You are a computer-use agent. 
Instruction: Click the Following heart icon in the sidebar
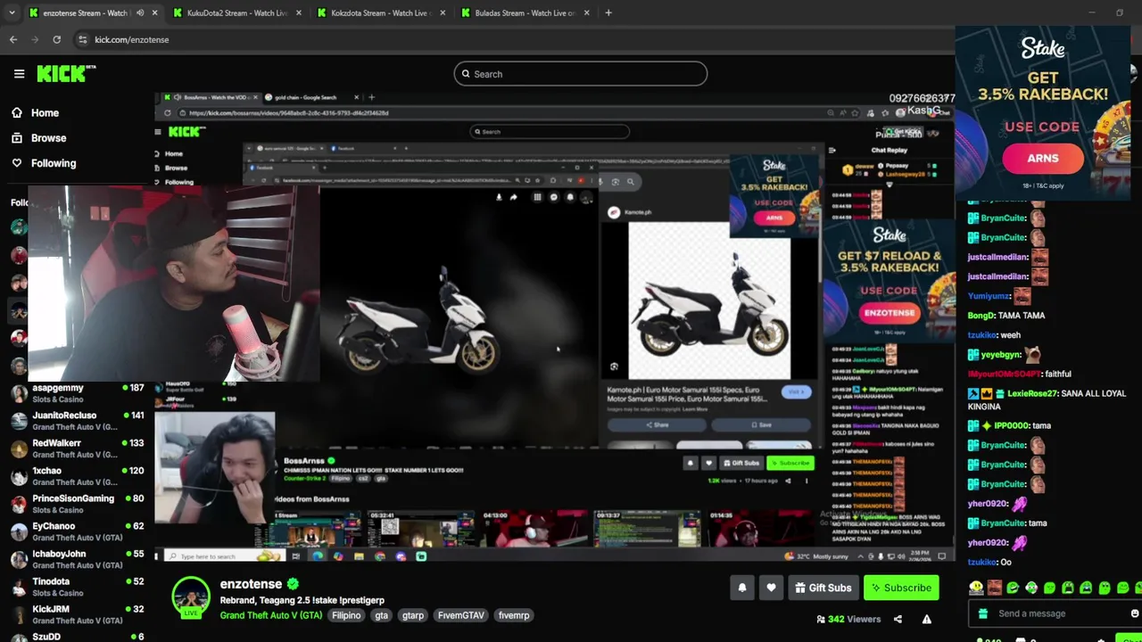(x=17, y=163)
